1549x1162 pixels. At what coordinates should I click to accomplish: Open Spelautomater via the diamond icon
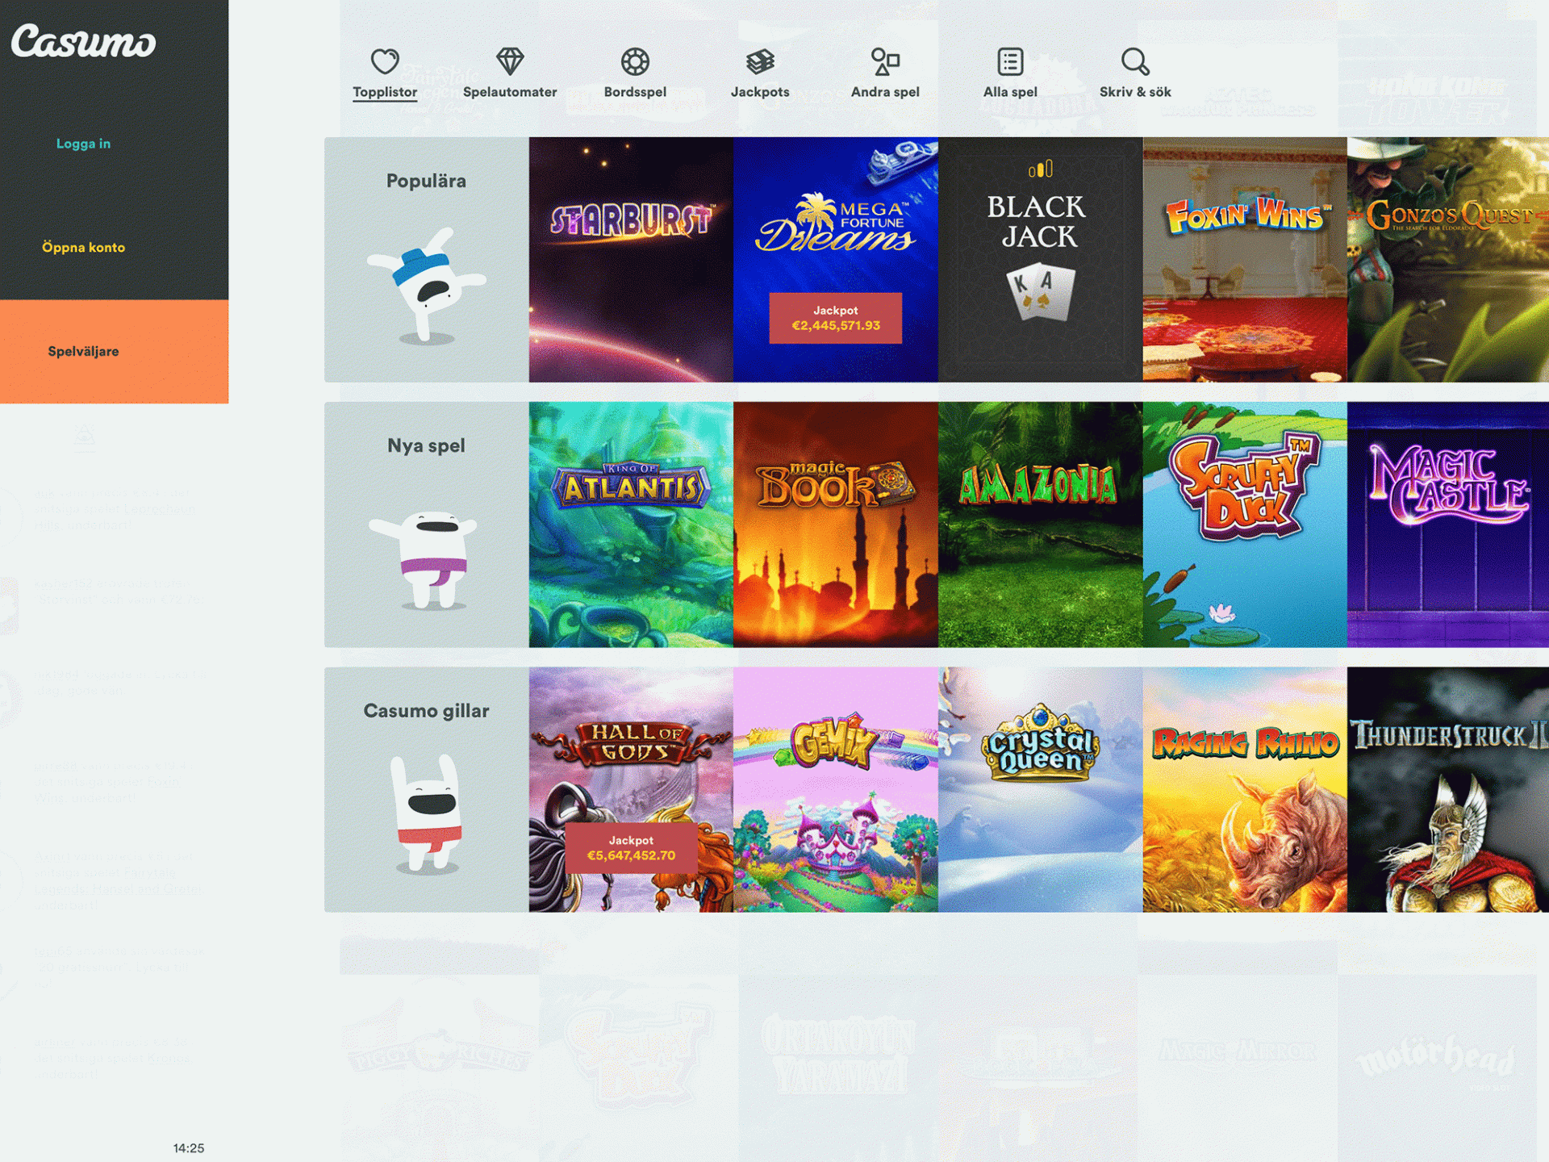tap(510, 61)
